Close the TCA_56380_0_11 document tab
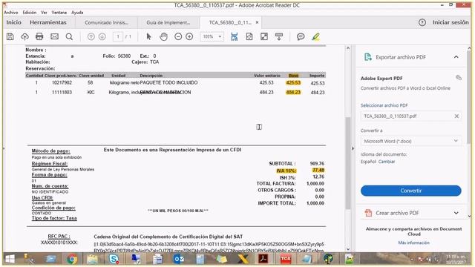The width and height of the screenshot is (475, 267). (258, 22)
